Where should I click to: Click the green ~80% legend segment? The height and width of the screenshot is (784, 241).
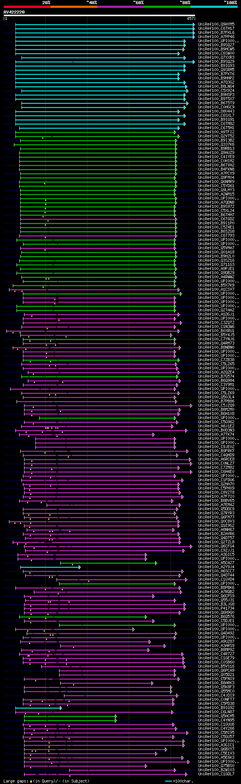(x=167, y=7)
